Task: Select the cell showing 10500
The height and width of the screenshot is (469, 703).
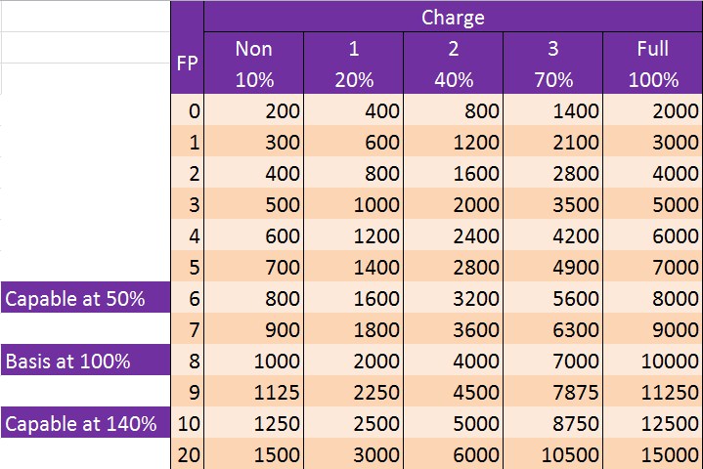Action: click(552, 455)
